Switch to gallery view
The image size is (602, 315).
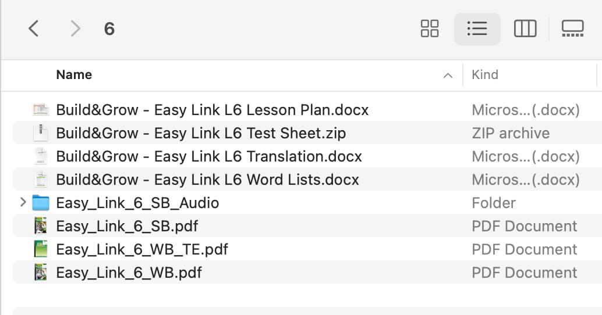coord(572,28)
